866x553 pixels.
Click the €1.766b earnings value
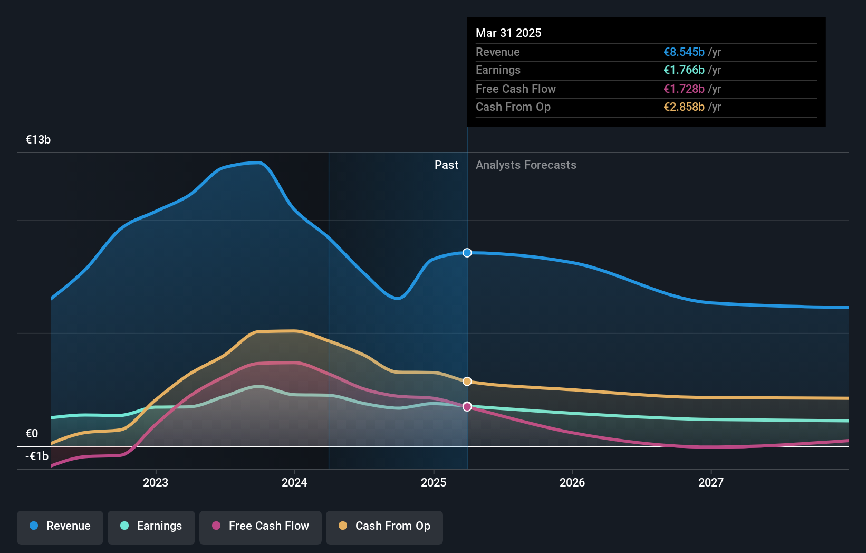pyautogui.click(x=684, y=70)
